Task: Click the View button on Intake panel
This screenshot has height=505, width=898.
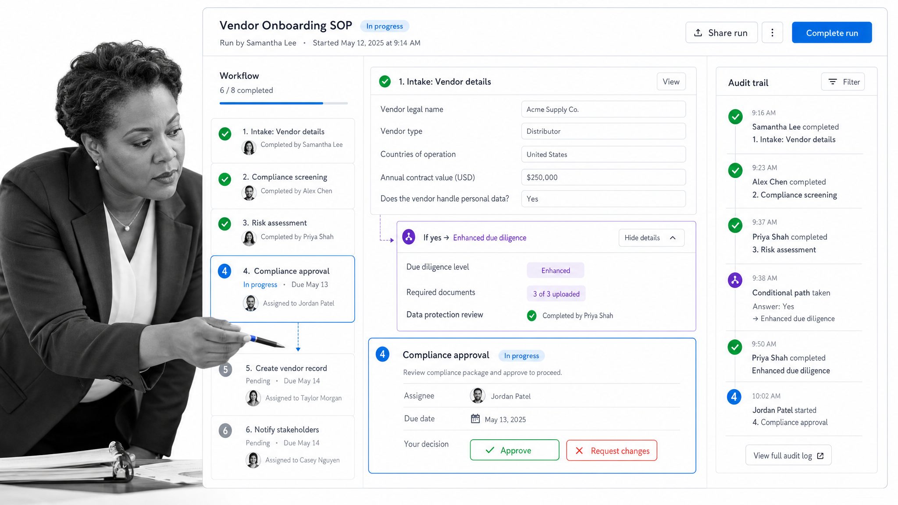Action: [671, 82]
